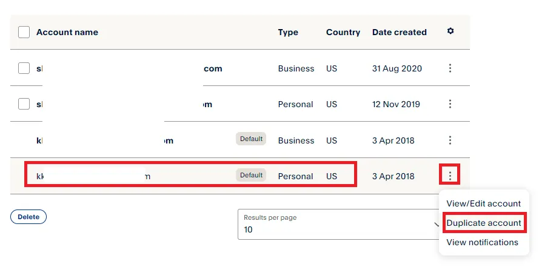539x267 pixels.
Task: Open three-dot menu for 12 Nov 2019 account
Action: (x=450, y=104)
